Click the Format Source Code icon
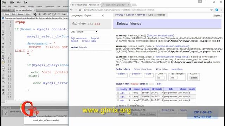 pyautogui.click(x=3, y=93)
